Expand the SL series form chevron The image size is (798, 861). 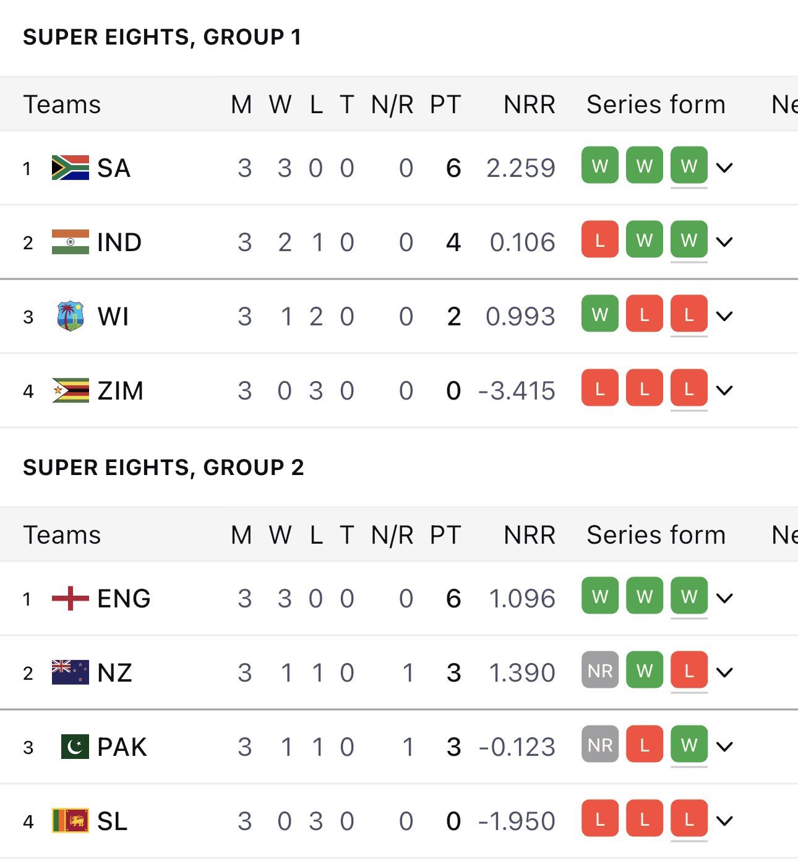click(724, 821)
